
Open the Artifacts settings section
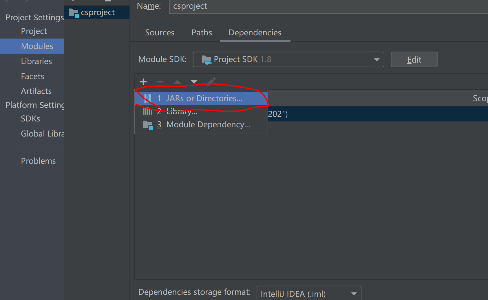click(36, 91)
